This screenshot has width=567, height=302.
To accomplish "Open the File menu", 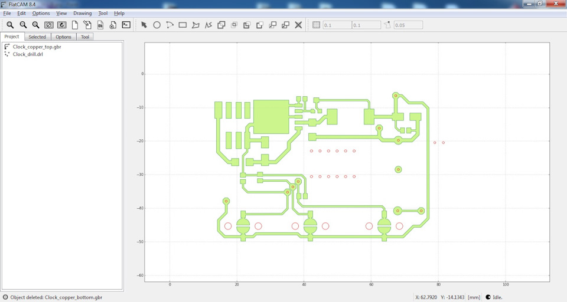I will (x=7, y=14).
